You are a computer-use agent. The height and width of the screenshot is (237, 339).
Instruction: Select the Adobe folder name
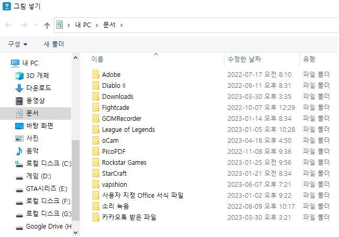(x=111, y=75)
